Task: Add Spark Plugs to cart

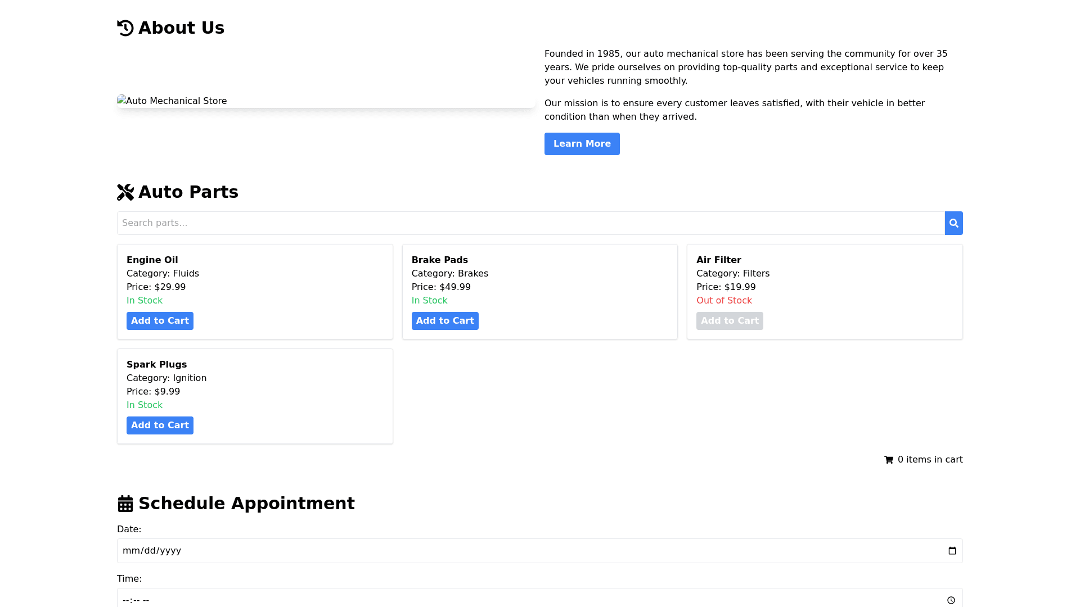Action: [x=160, y=425]
